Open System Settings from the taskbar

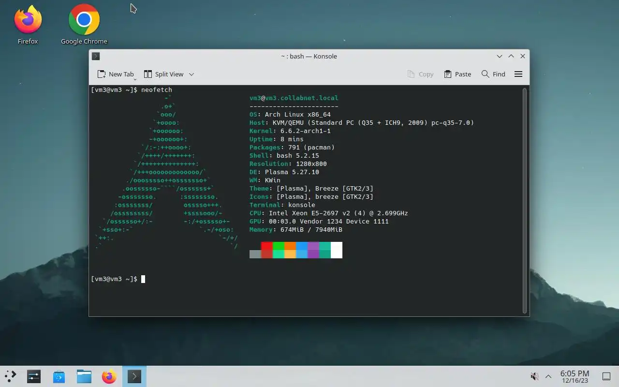[34, 376]
